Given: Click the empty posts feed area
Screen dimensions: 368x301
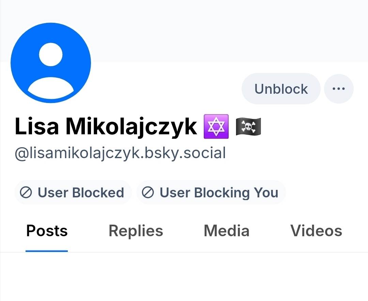Looking at the screenshot, I should click(184, 277).
